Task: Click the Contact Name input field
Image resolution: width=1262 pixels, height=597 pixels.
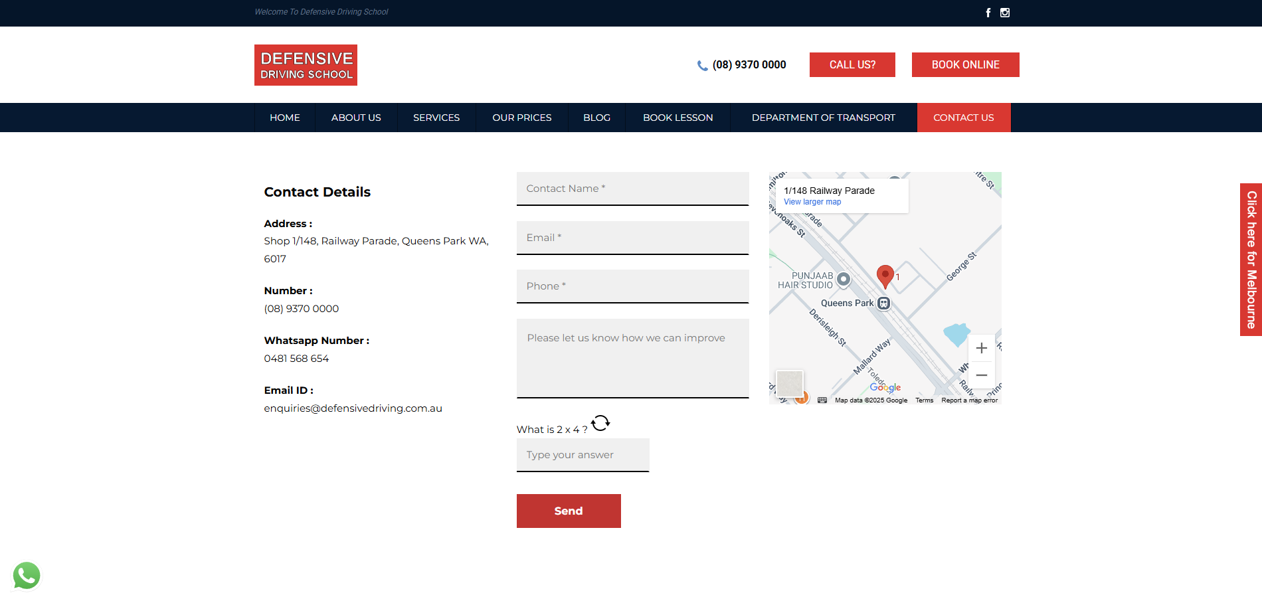Action: pos(632,189)
